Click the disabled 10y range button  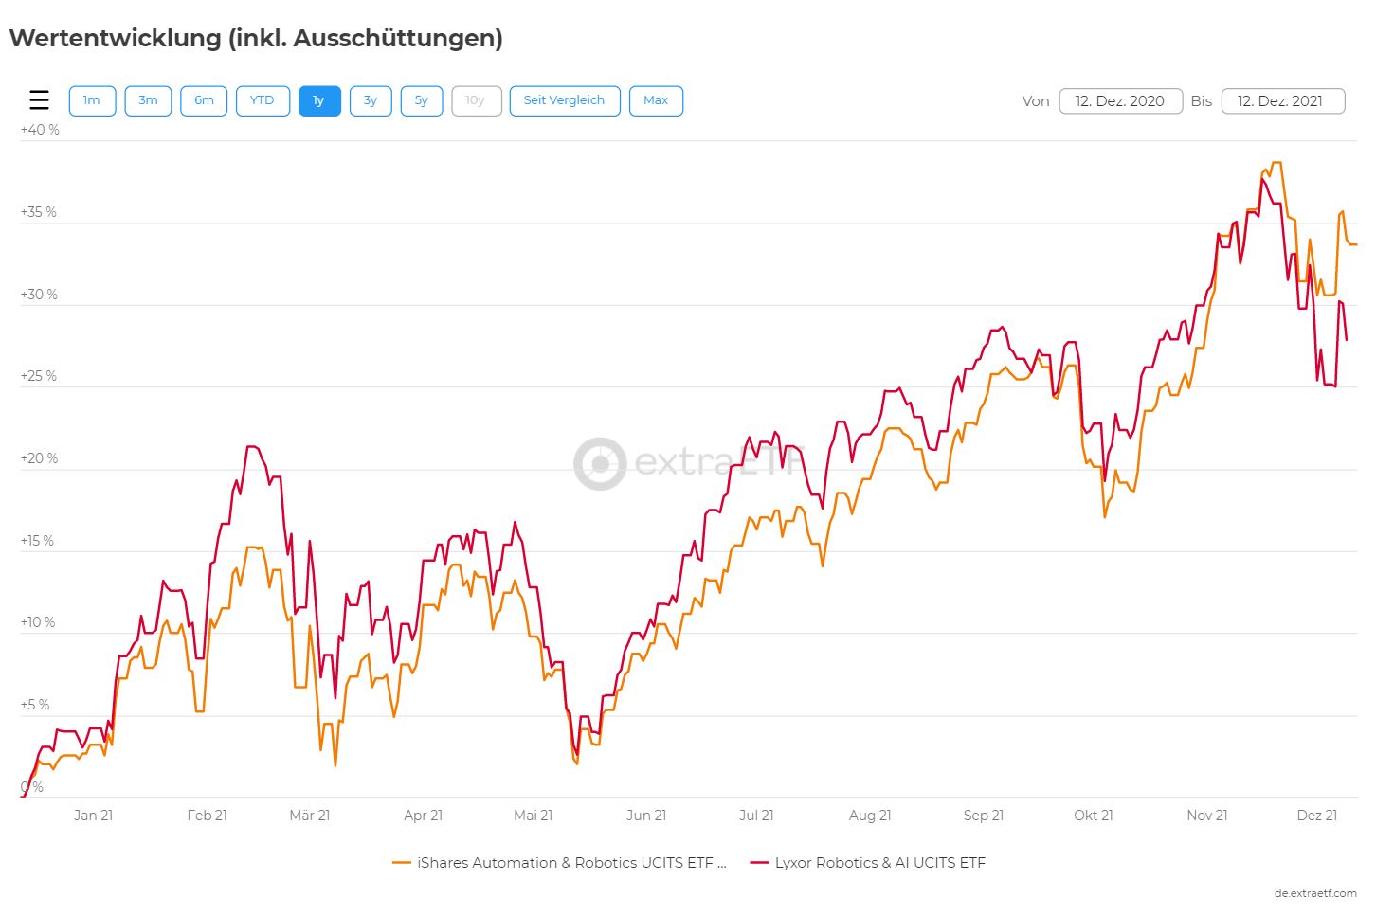(x=476, y=100)
